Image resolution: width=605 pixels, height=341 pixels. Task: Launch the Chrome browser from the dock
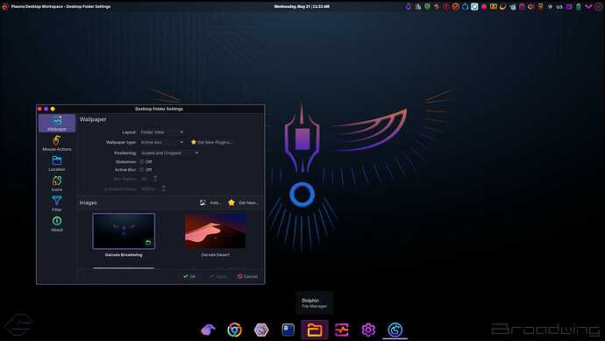point(235,330)
